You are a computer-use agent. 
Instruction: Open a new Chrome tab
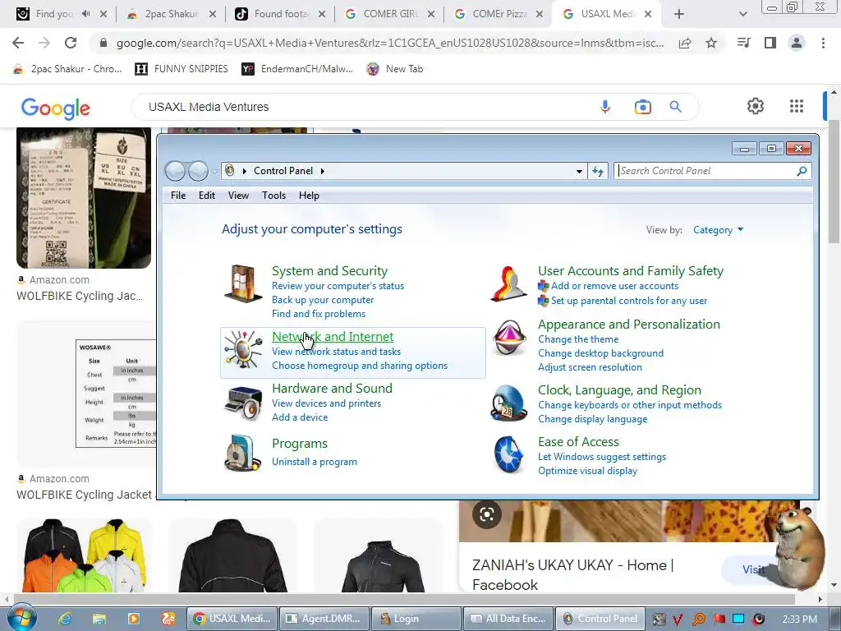point(679,14)
